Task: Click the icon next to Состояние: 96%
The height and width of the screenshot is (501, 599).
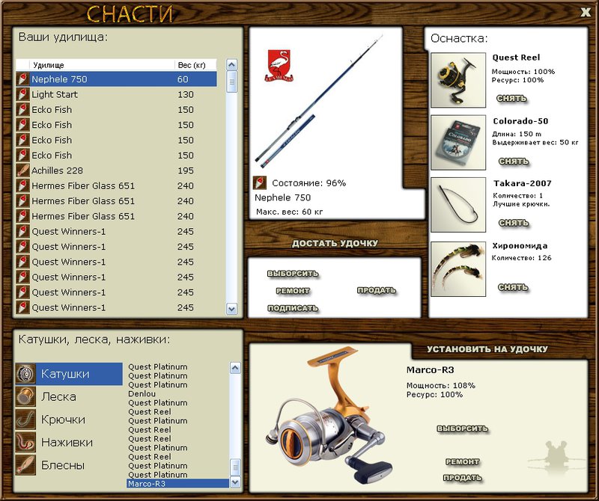Action: [x=260, y=182]
